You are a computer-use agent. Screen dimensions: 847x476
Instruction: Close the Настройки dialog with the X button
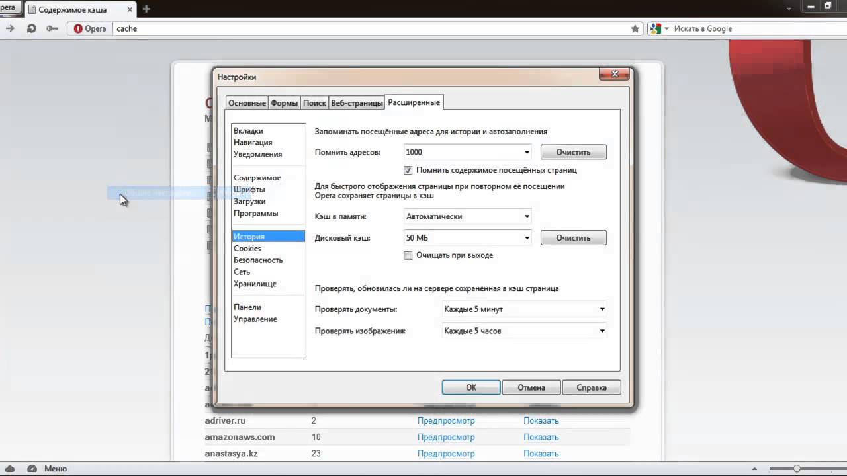(x=615, y=74)
